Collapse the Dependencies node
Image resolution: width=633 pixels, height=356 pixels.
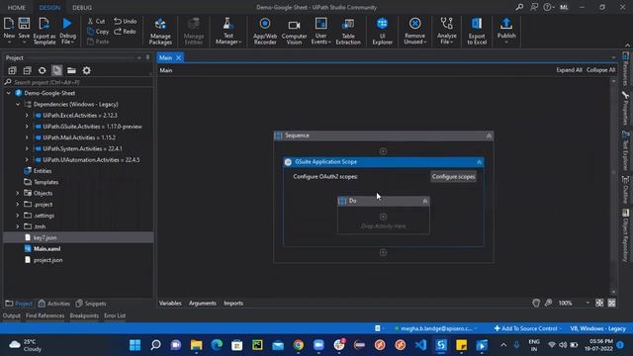click(x=18, y=104)
